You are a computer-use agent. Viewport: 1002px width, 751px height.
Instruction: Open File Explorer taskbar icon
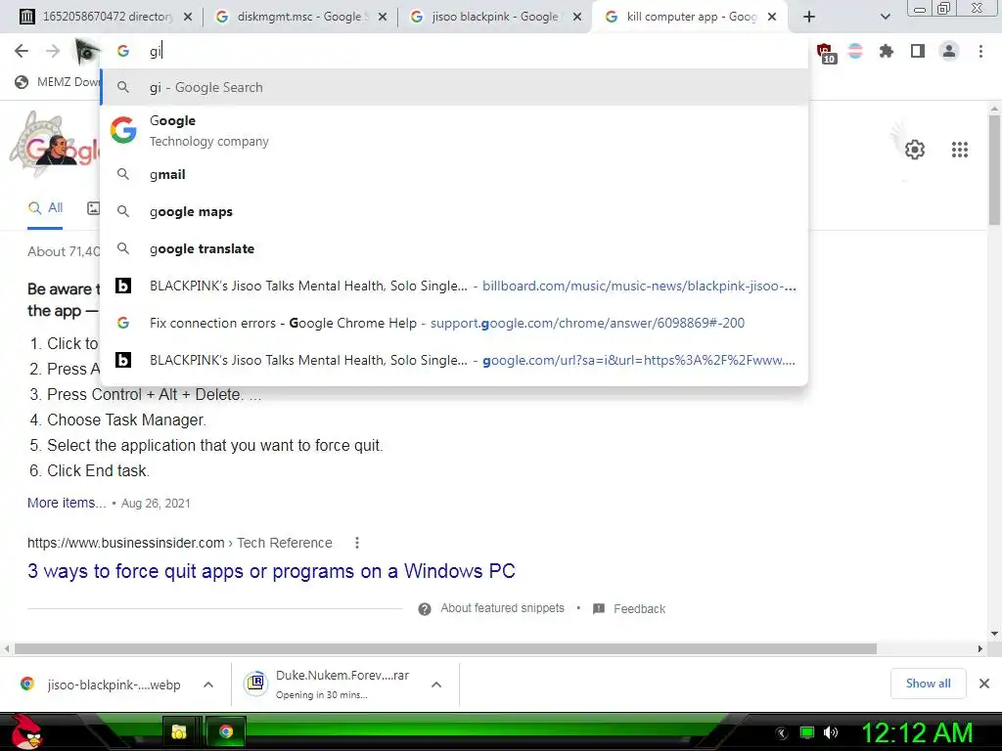point(179,731)
